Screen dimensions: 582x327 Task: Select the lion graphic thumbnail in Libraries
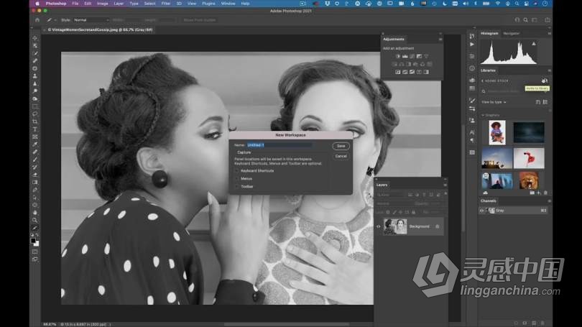pyautogui.click(x=529, y=180)
